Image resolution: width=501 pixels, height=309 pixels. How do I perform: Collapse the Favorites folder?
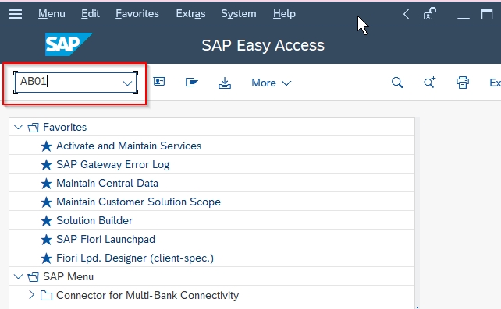(18, 127)
